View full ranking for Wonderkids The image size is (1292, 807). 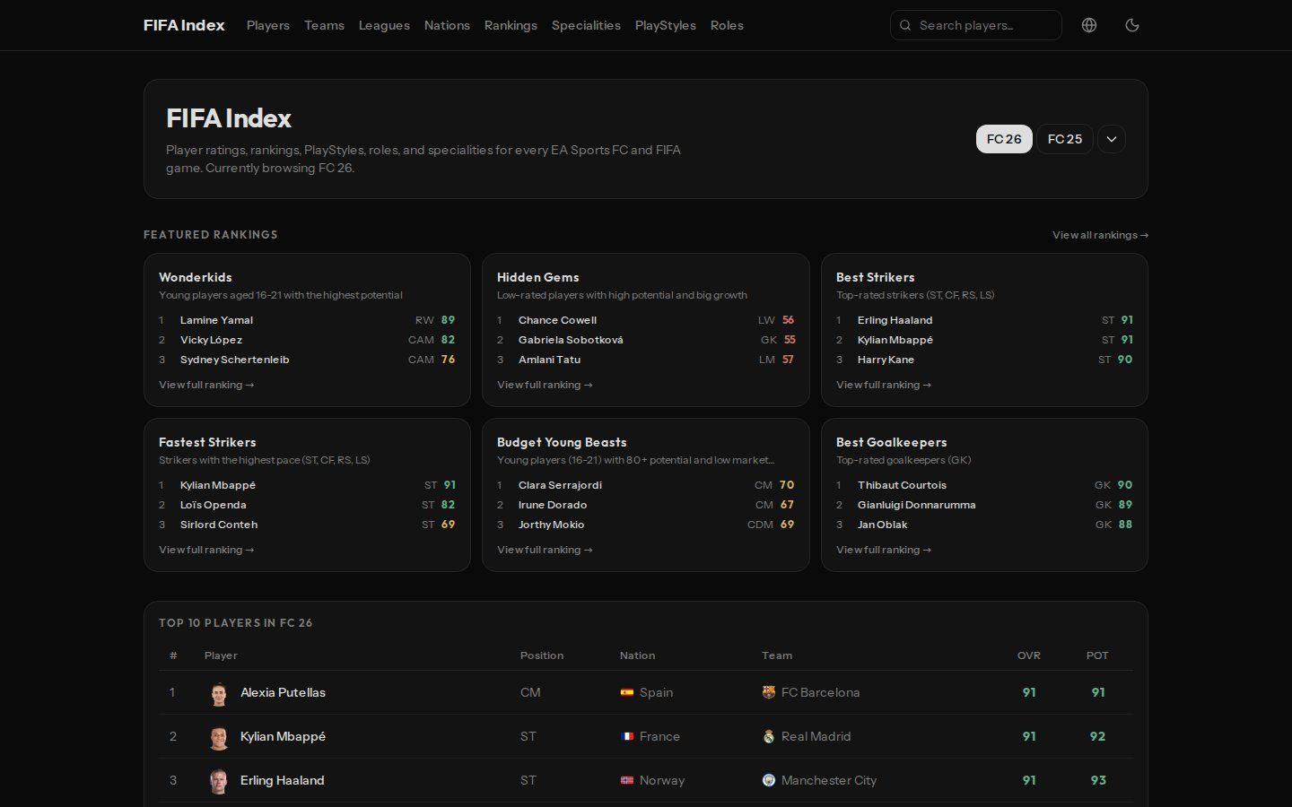coord(206,385)
